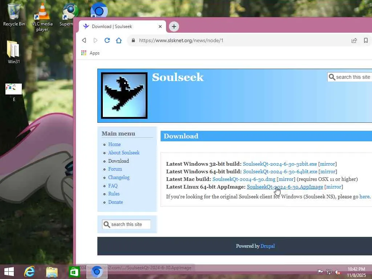Open mirror link for Mac build

286,179
